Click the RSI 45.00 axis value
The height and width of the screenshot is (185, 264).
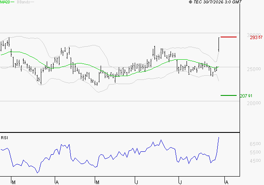[x=255, y=161]
